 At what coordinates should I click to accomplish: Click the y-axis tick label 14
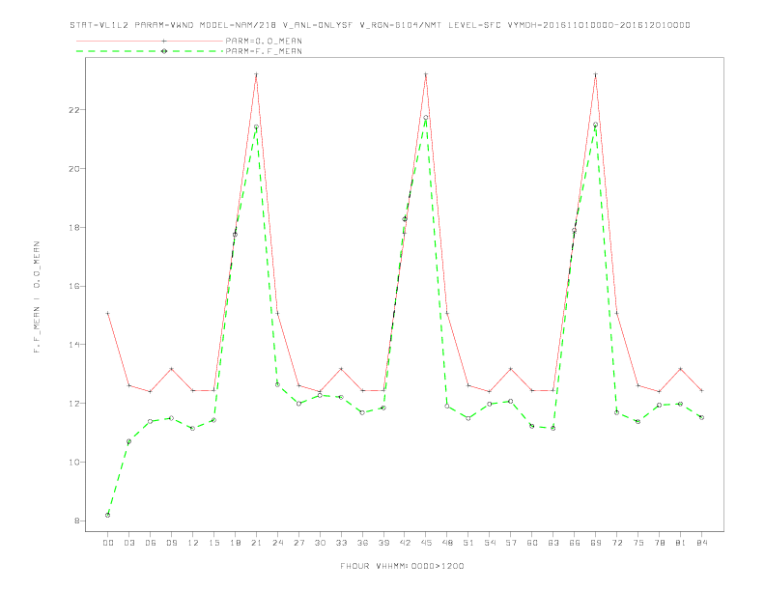coord(73,345)
